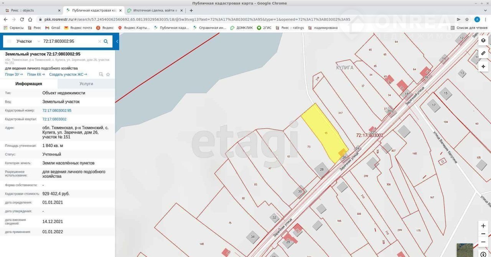491x257 pixels.
Task: Open the hamburger menu in search bar
Action: click(x=9, y=41)
